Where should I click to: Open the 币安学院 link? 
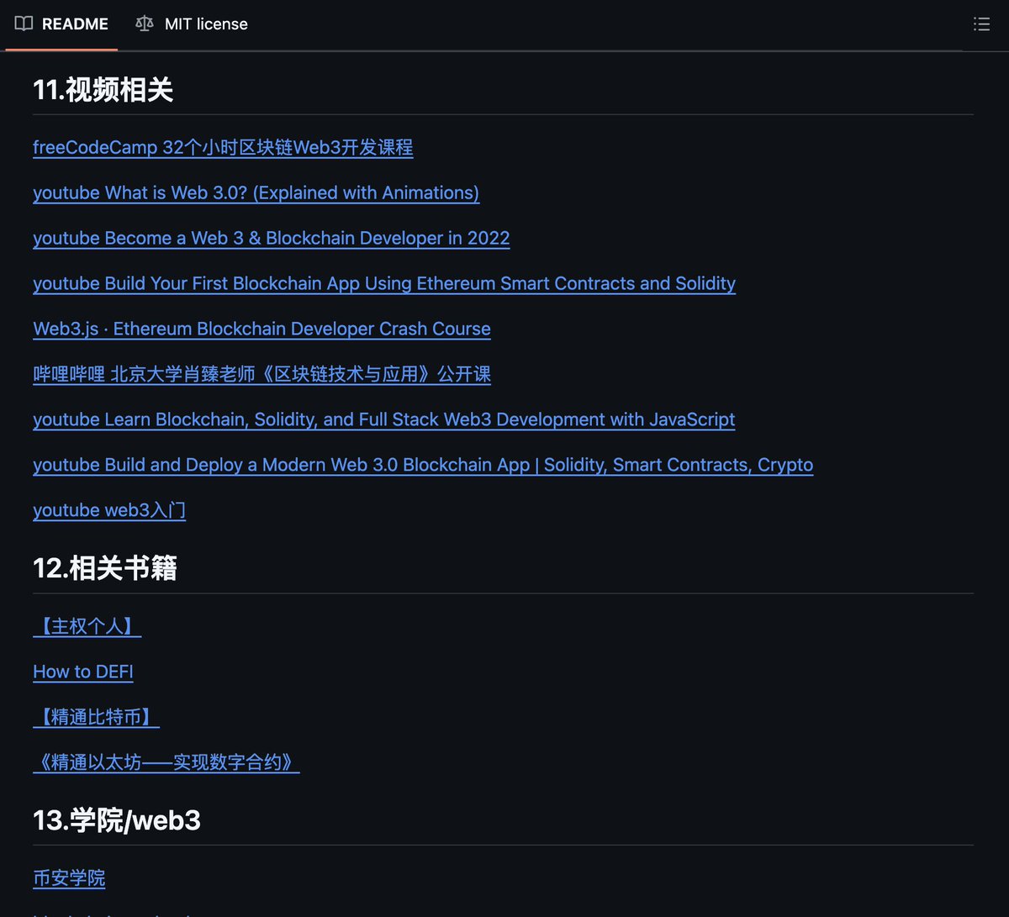(x=69, y=878)
